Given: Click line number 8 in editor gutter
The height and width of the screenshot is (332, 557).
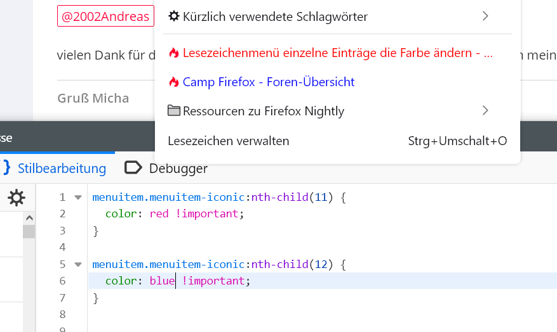Looking at the screenshot, I should tap(62, 314).
